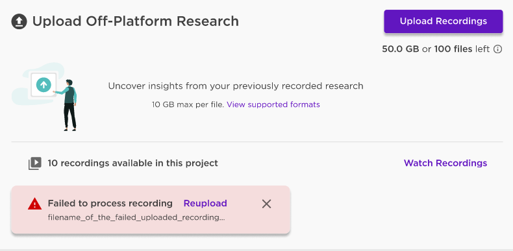Click the Uncover insights description text

click(236, 86)
